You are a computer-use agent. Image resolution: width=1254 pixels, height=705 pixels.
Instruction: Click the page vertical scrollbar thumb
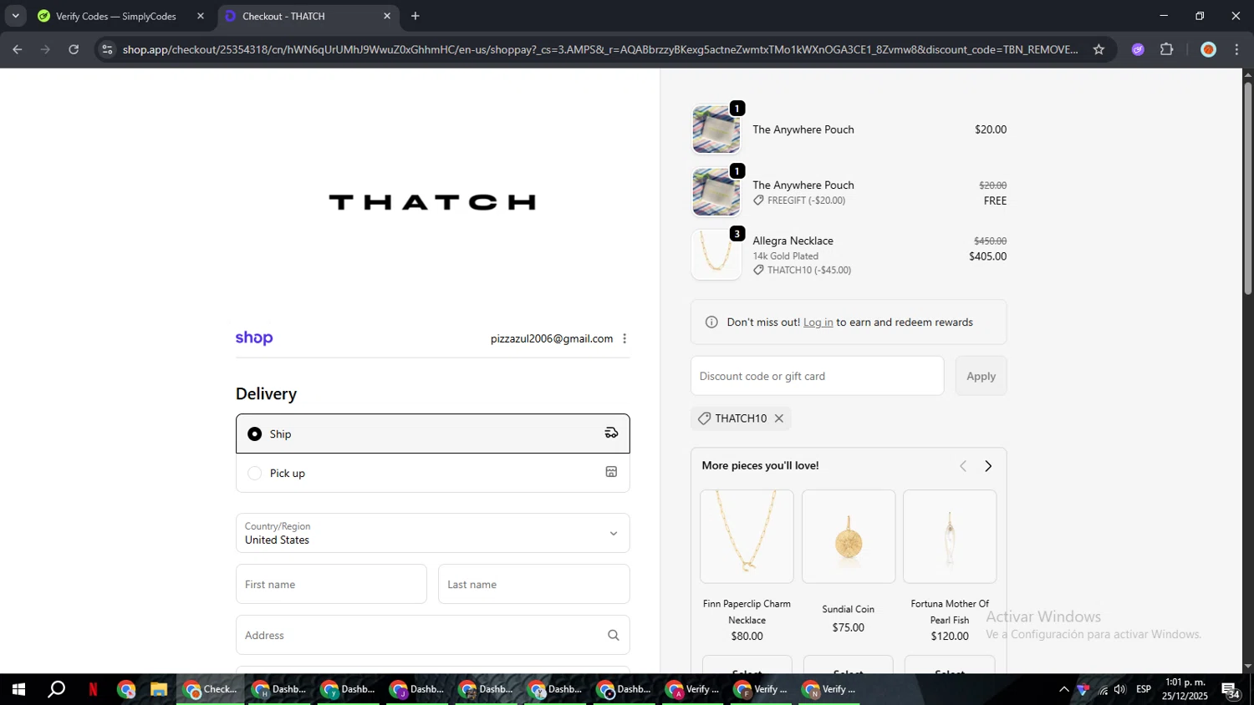pos(1247,188)
